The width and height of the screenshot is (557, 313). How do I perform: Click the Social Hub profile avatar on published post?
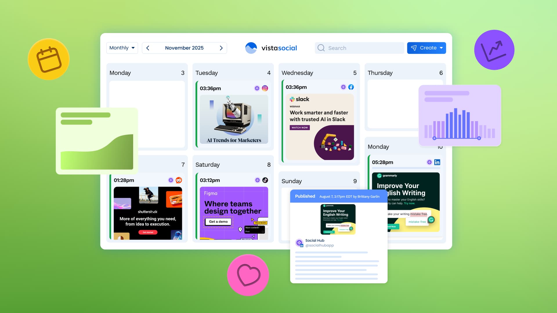(299, 243)
